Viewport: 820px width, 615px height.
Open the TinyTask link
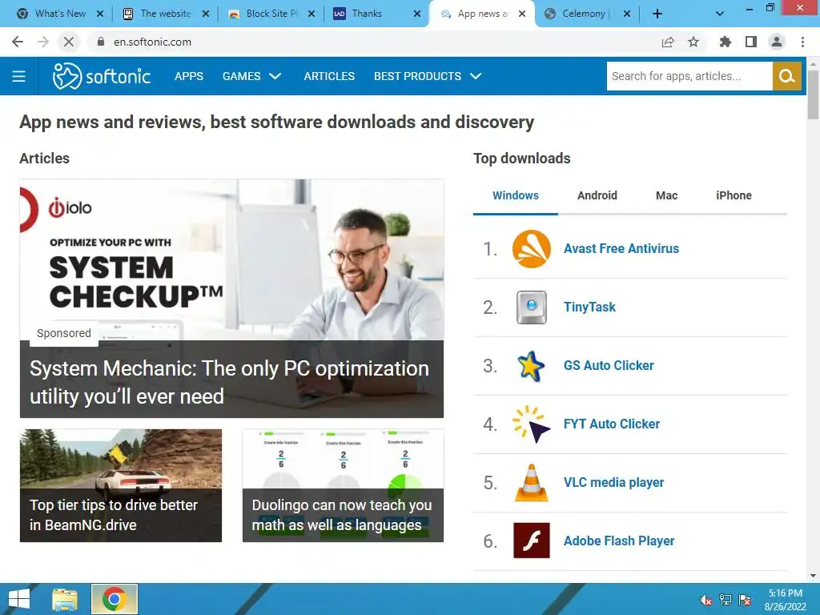[589, 307]
